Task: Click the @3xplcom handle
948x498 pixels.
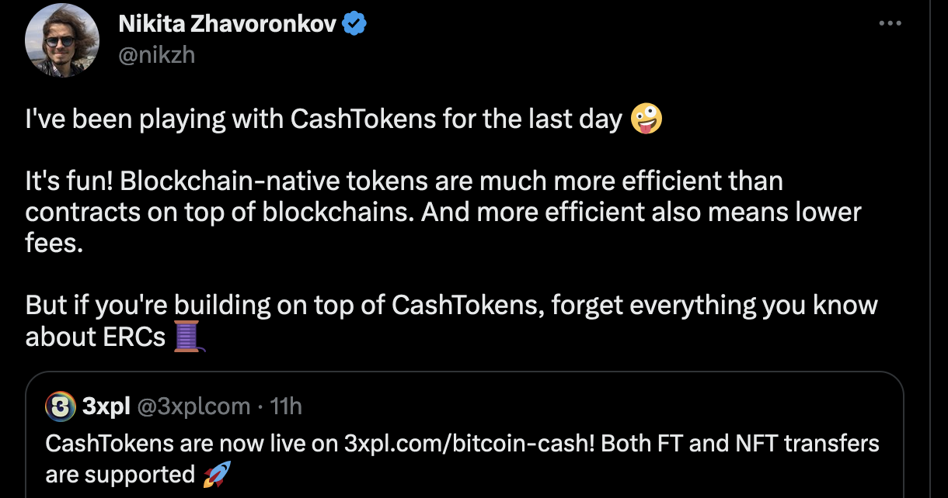Action: 193,406
